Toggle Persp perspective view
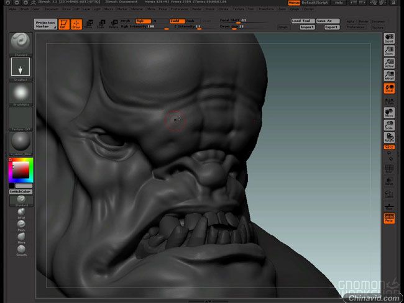This screenshot has height=303, width=404. (389, 217)
